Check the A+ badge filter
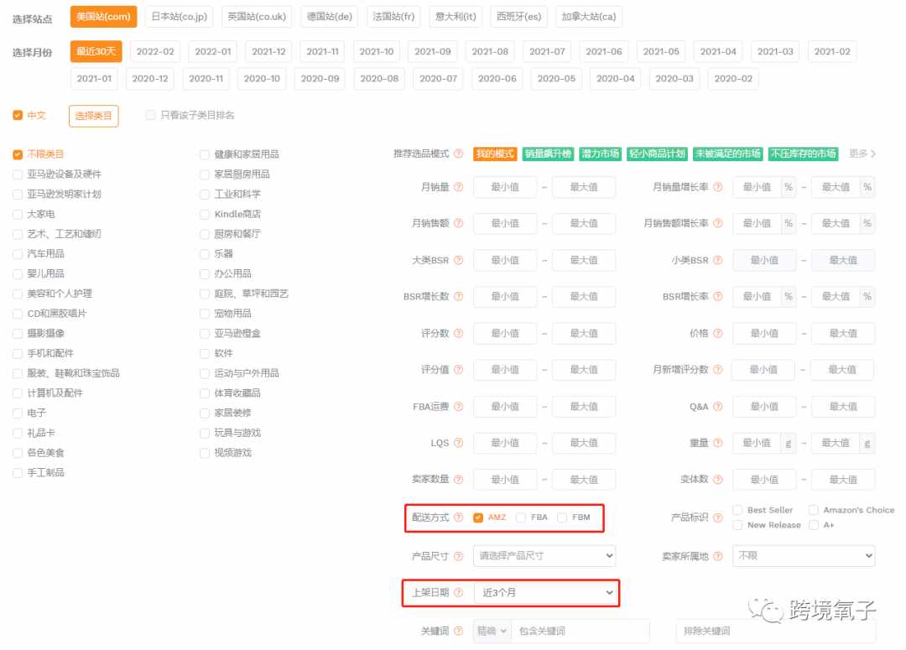The image size is (906, 650). tap(814, 525)
